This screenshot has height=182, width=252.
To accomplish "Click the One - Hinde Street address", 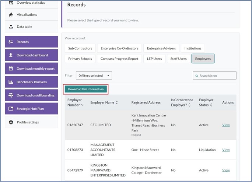I will (x=145, y=150).
